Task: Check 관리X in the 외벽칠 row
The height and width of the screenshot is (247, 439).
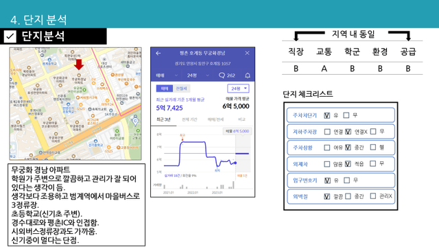Action: click(x=373, y=196)
